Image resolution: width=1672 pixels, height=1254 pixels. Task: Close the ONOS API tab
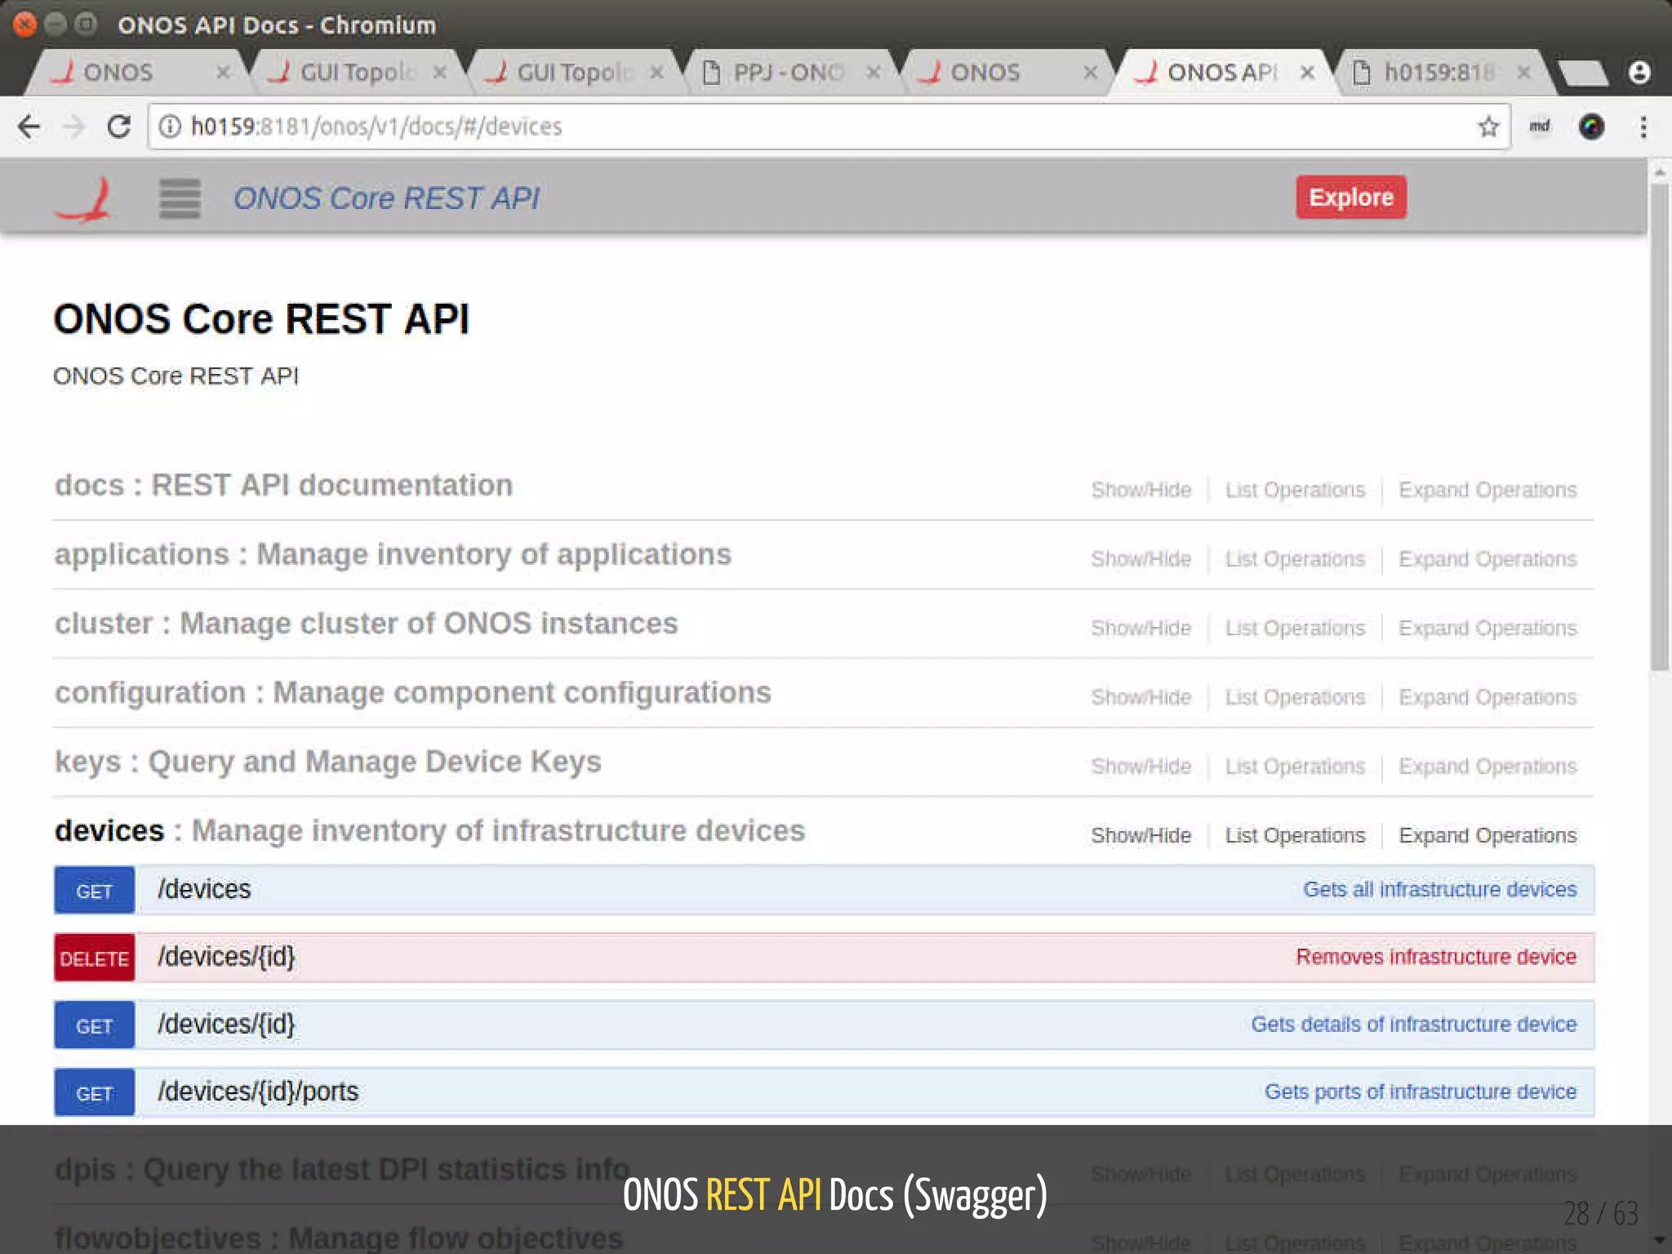coord(1307,73)
